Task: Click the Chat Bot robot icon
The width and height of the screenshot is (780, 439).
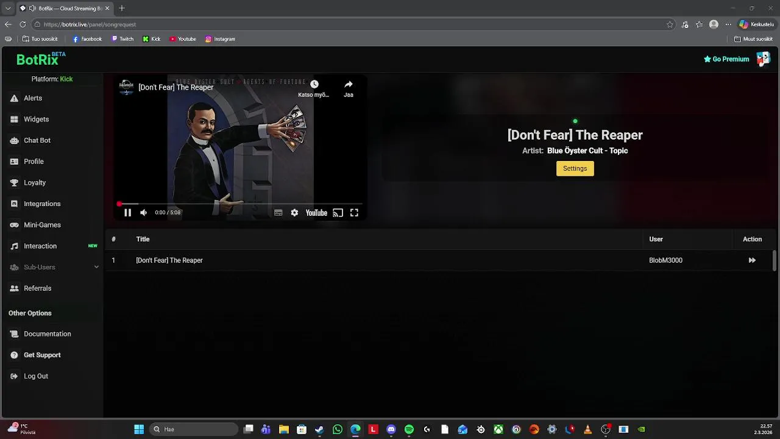Action: click(x=14, y=140)
